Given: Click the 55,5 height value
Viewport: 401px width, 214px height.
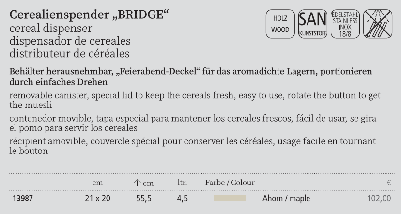Looking at the screenshot, I should 143,199.
